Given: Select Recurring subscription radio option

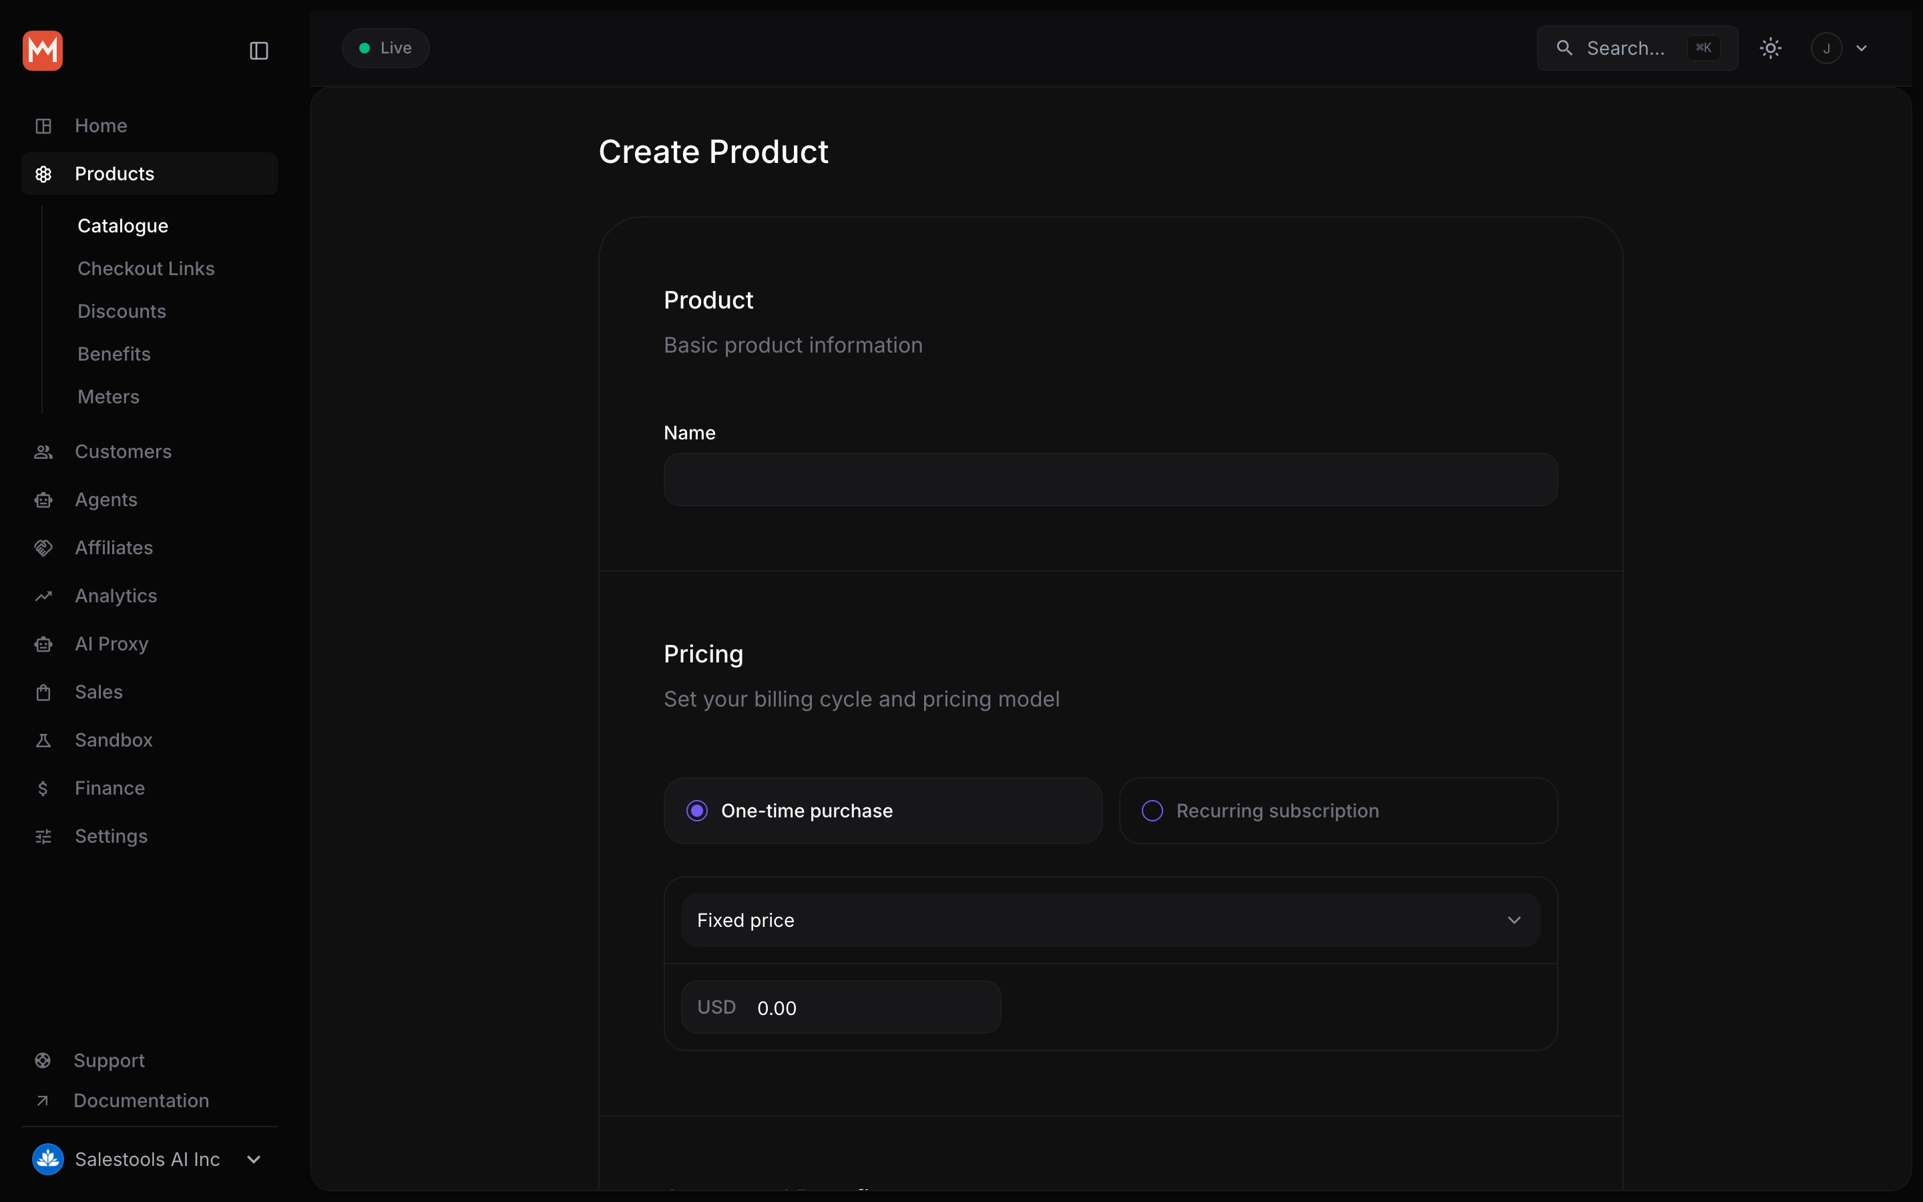Looking at the screenshot, I should [1338, 811].
